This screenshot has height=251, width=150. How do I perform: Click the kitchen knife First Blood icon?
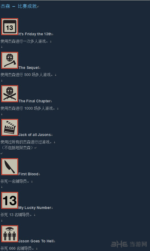pyautogui.click(x=10, y=167)
